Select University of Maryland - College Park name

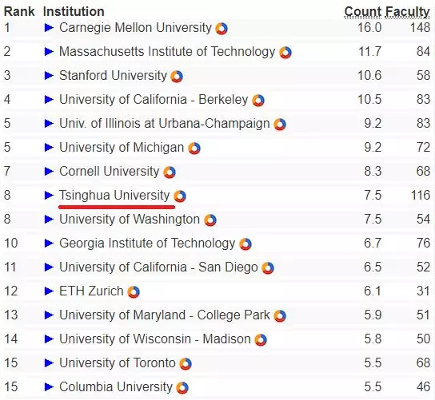164,315
